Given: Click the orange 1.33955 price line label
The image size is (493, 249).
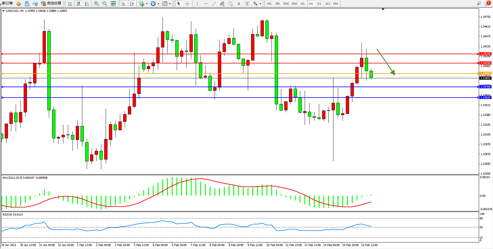Looking at the screenshot, I should (485, 73).
